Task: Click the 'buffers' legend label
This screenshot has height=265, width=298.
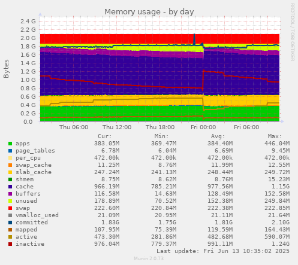Action: tap(28, 194)
